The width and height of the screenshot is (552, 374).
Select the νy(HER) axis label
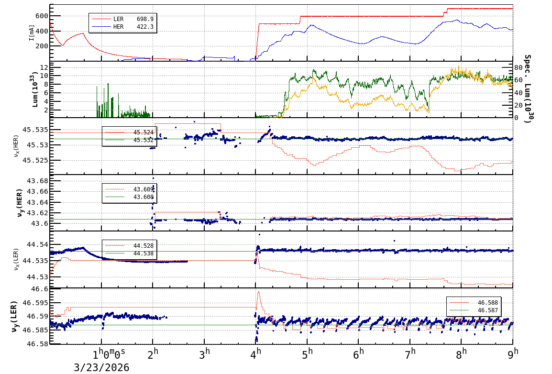[19, 204]
